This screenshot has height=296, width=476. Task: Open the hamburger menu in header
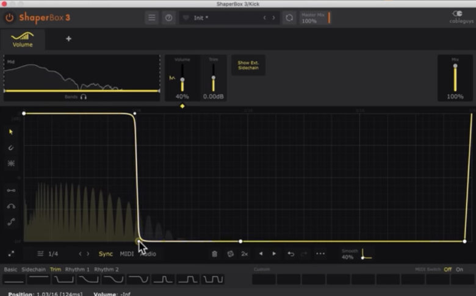152,18
